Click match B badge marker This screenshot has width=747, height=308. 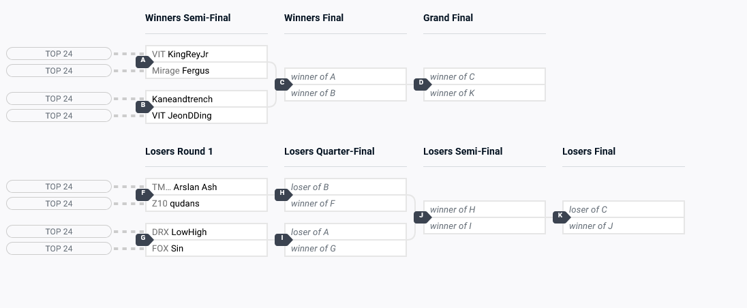143,106
